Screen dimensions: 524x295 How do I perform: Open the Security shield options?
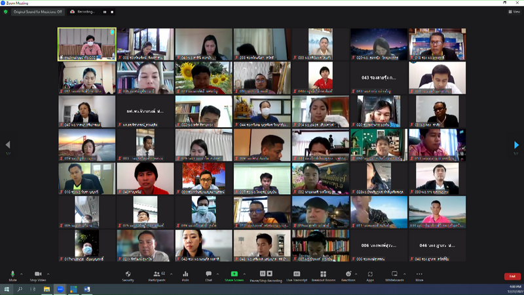tap(128, 274)
